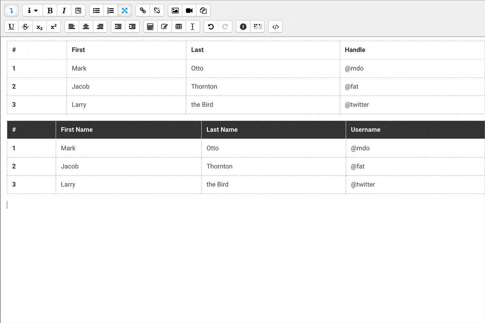Click 'Larry' in the top table
The height and width of the screenshot is (323, 485).
coord(79,105)
